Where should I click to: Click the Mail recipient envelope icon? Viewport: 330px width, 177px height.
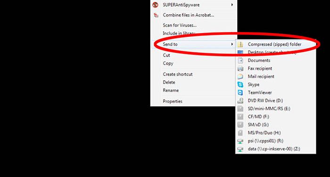tap(240, 76)
